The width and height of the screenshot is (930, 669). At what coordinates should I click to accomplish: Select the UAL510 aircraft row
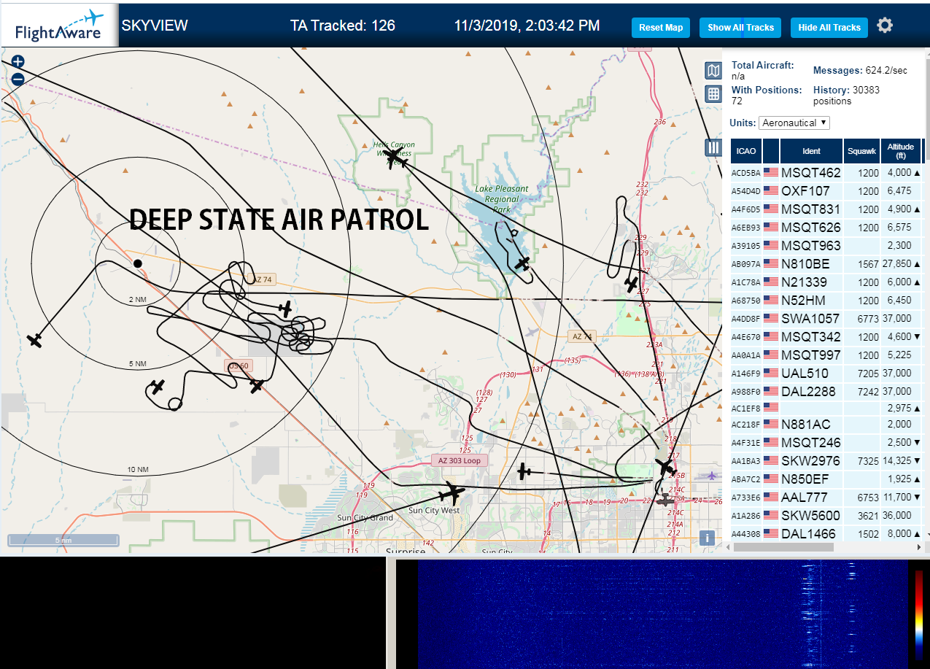click(826, 374)
